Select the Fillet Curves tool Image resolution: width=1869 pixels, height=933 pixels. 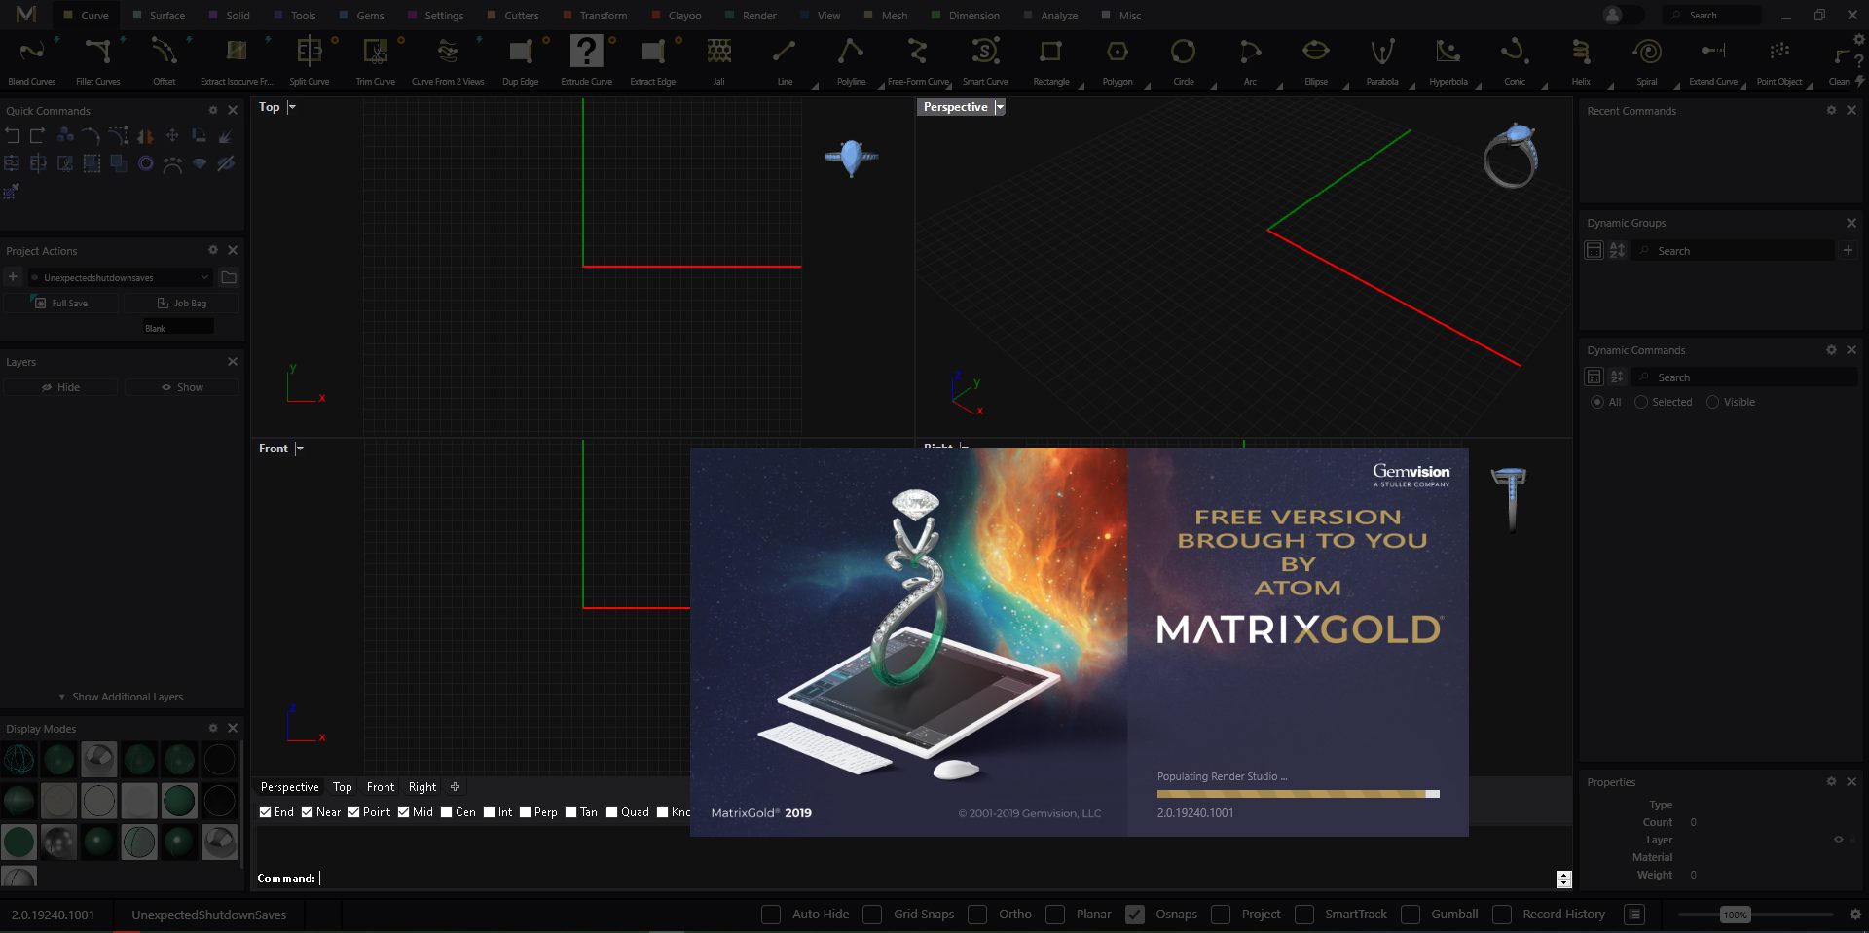tap(97, 53)
